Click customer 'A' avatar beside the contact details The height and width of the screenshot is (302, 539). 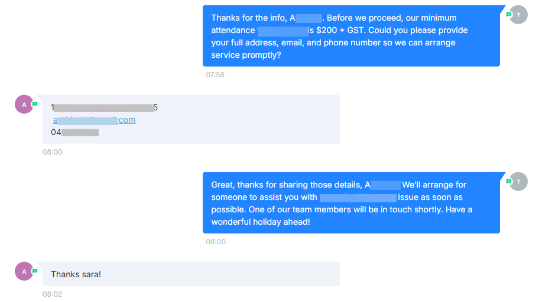pyautogui.click(x=24, y=104)
